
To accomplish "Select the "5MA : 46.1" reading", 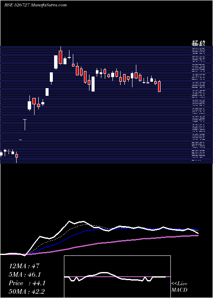I will 25,275.
